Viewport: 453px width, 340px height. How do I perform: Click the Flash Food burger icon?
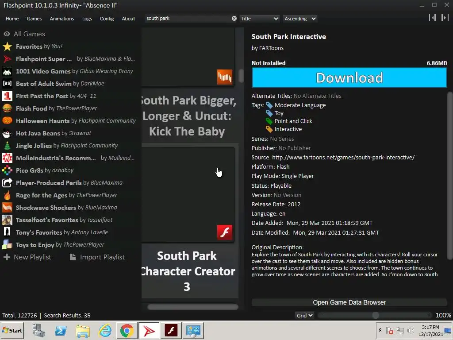pos(7,108)
